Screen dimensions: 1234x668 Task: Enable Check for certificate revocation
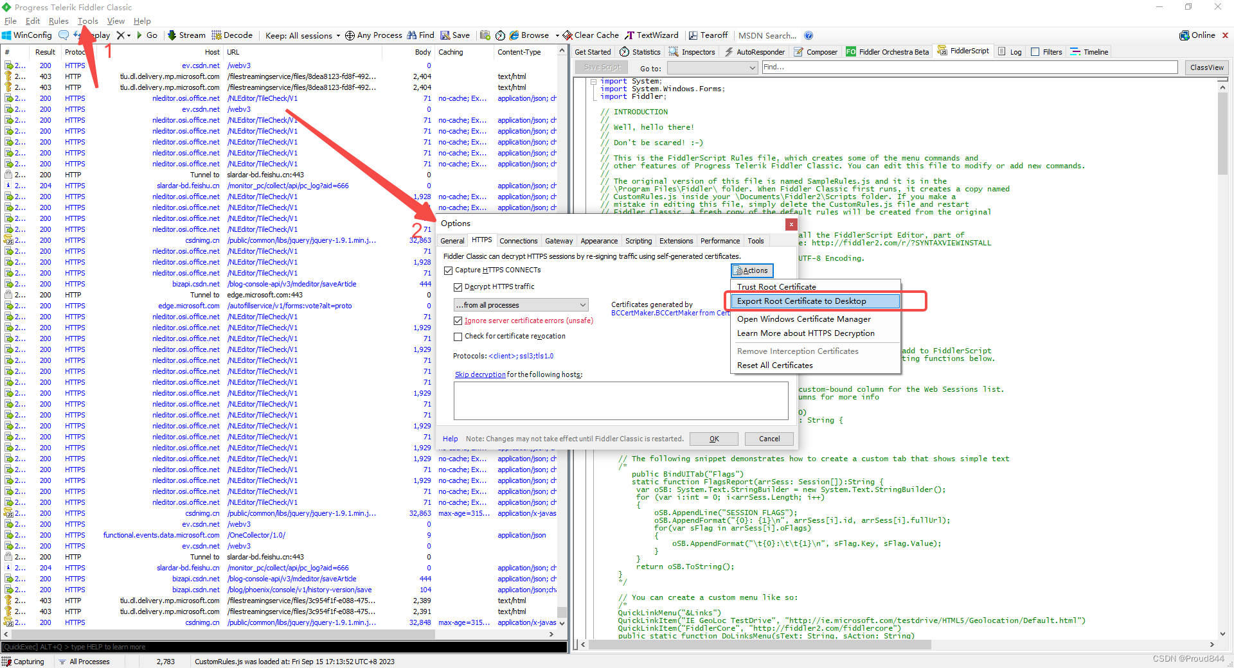[x=458, y=337]
